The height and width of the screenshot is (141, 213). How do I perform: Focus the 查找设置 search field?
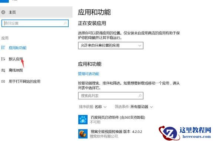[x=35, y=23]
